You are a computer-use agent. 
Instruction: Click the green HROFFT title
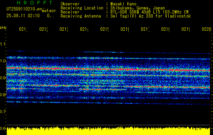[35, 3]
